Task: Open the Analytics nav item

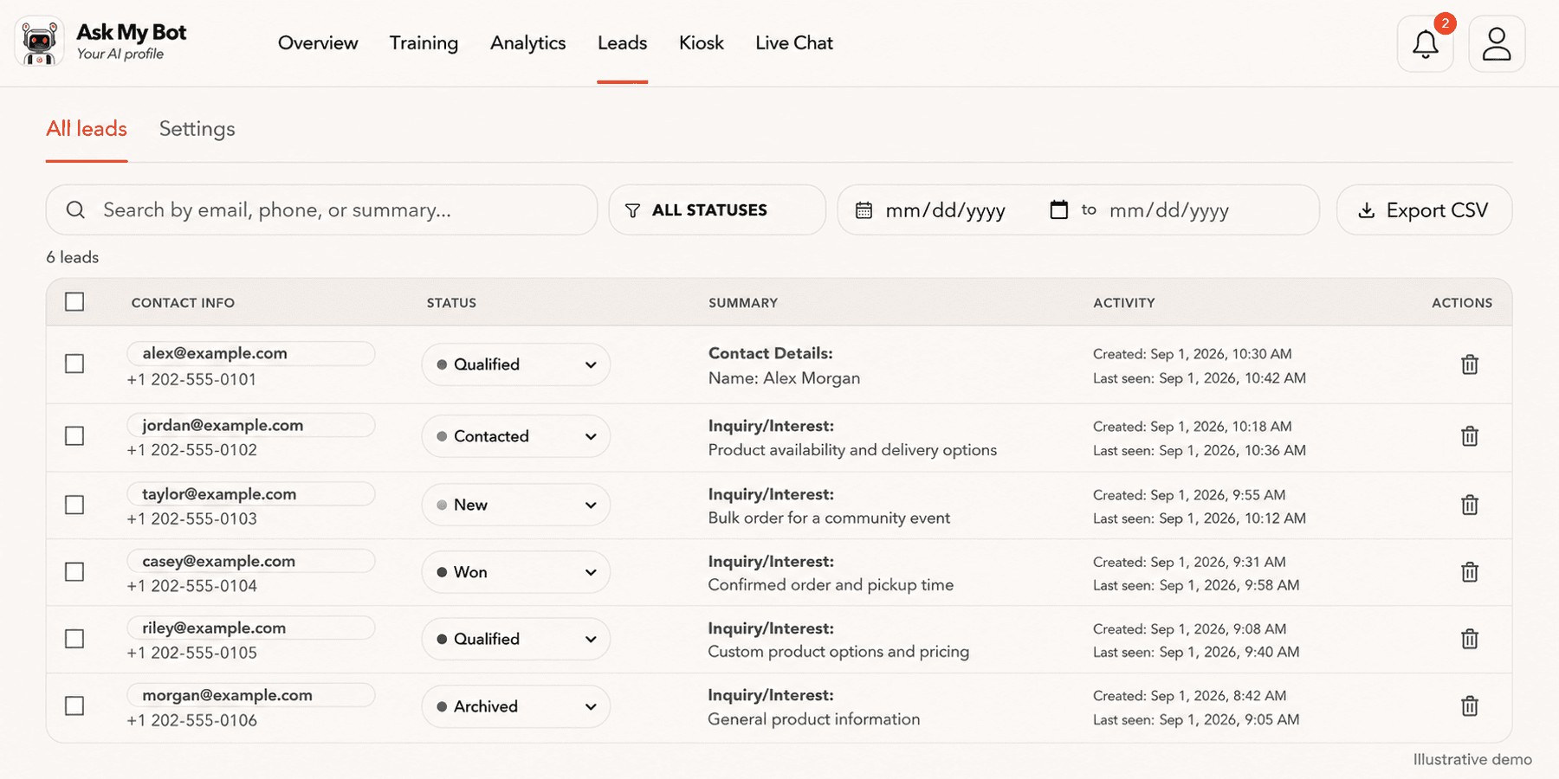Action: click(527, 43)
